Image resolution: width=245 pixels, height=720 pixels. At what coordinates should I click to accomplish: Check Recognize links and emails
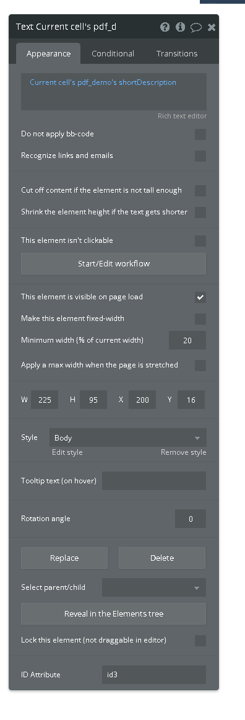click(x=200, y=156)
